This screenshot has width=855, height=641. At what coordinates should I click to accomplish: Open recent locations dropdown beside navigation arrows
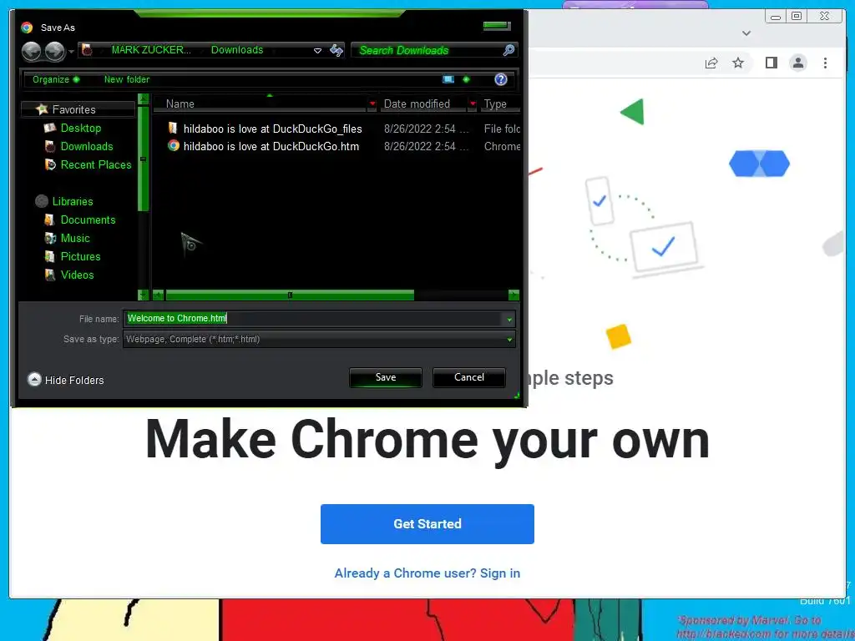click(71, 52)
